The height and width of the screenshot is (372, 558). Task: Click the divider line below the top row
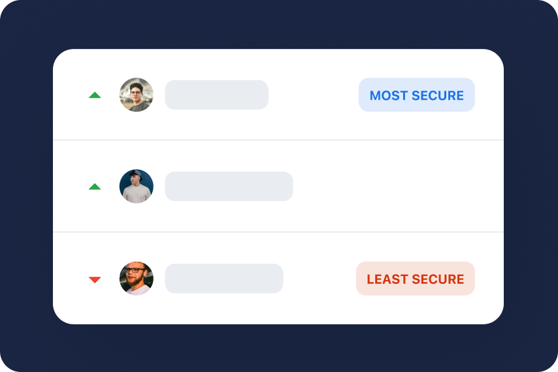pyautogui.click(x=278, y=140)
